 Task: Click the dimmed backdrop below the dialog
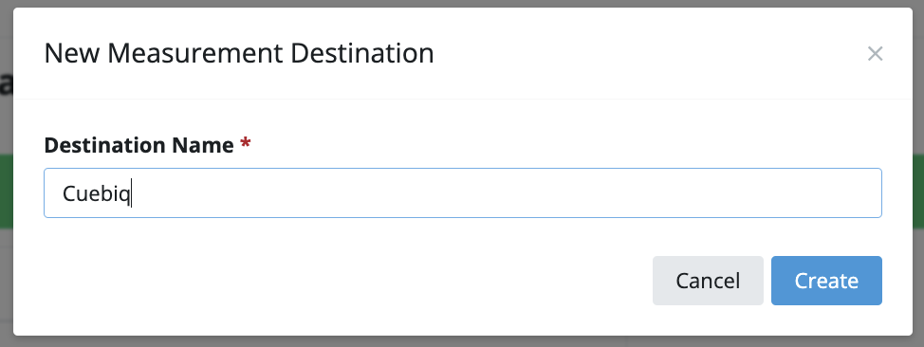point(462,341)
